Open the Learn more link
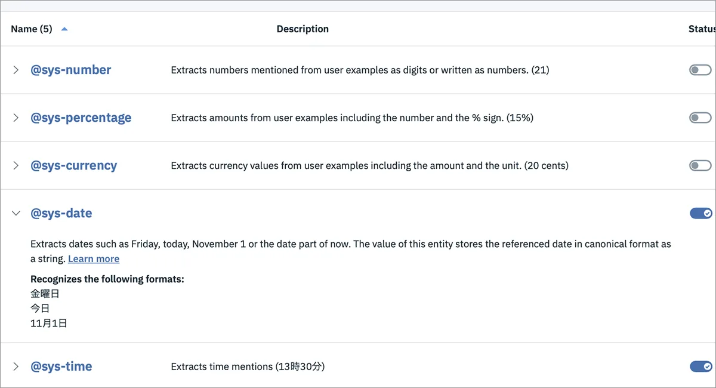 pyautogui.click(x=94, y=258)
